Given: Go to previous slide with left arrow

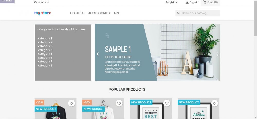Looking at the screenshot, I should point(98,54).
